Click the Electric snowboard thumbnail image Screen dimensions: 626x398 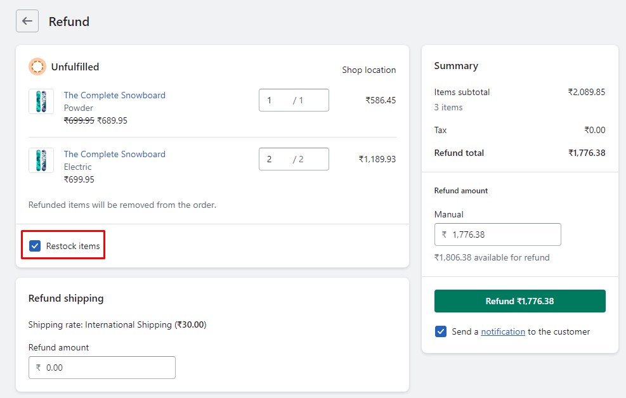click(x=41, y=160)
